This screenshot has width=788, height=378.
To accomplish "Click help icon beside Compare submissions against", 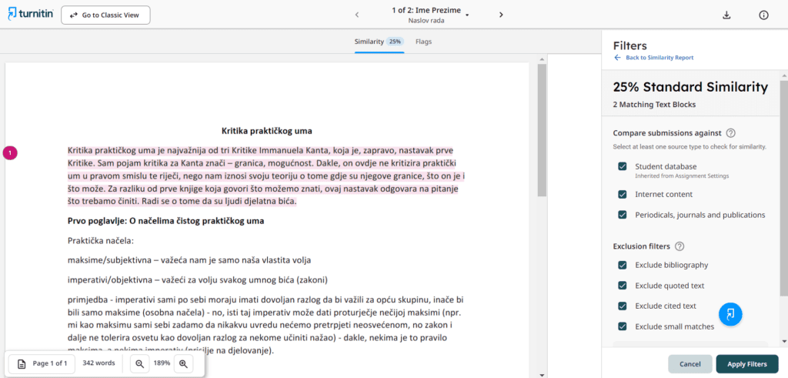I will coord(731,133).
